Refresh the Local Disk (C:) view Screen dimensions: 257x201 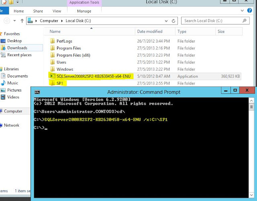pyautogui.click(x=173, y=21)
